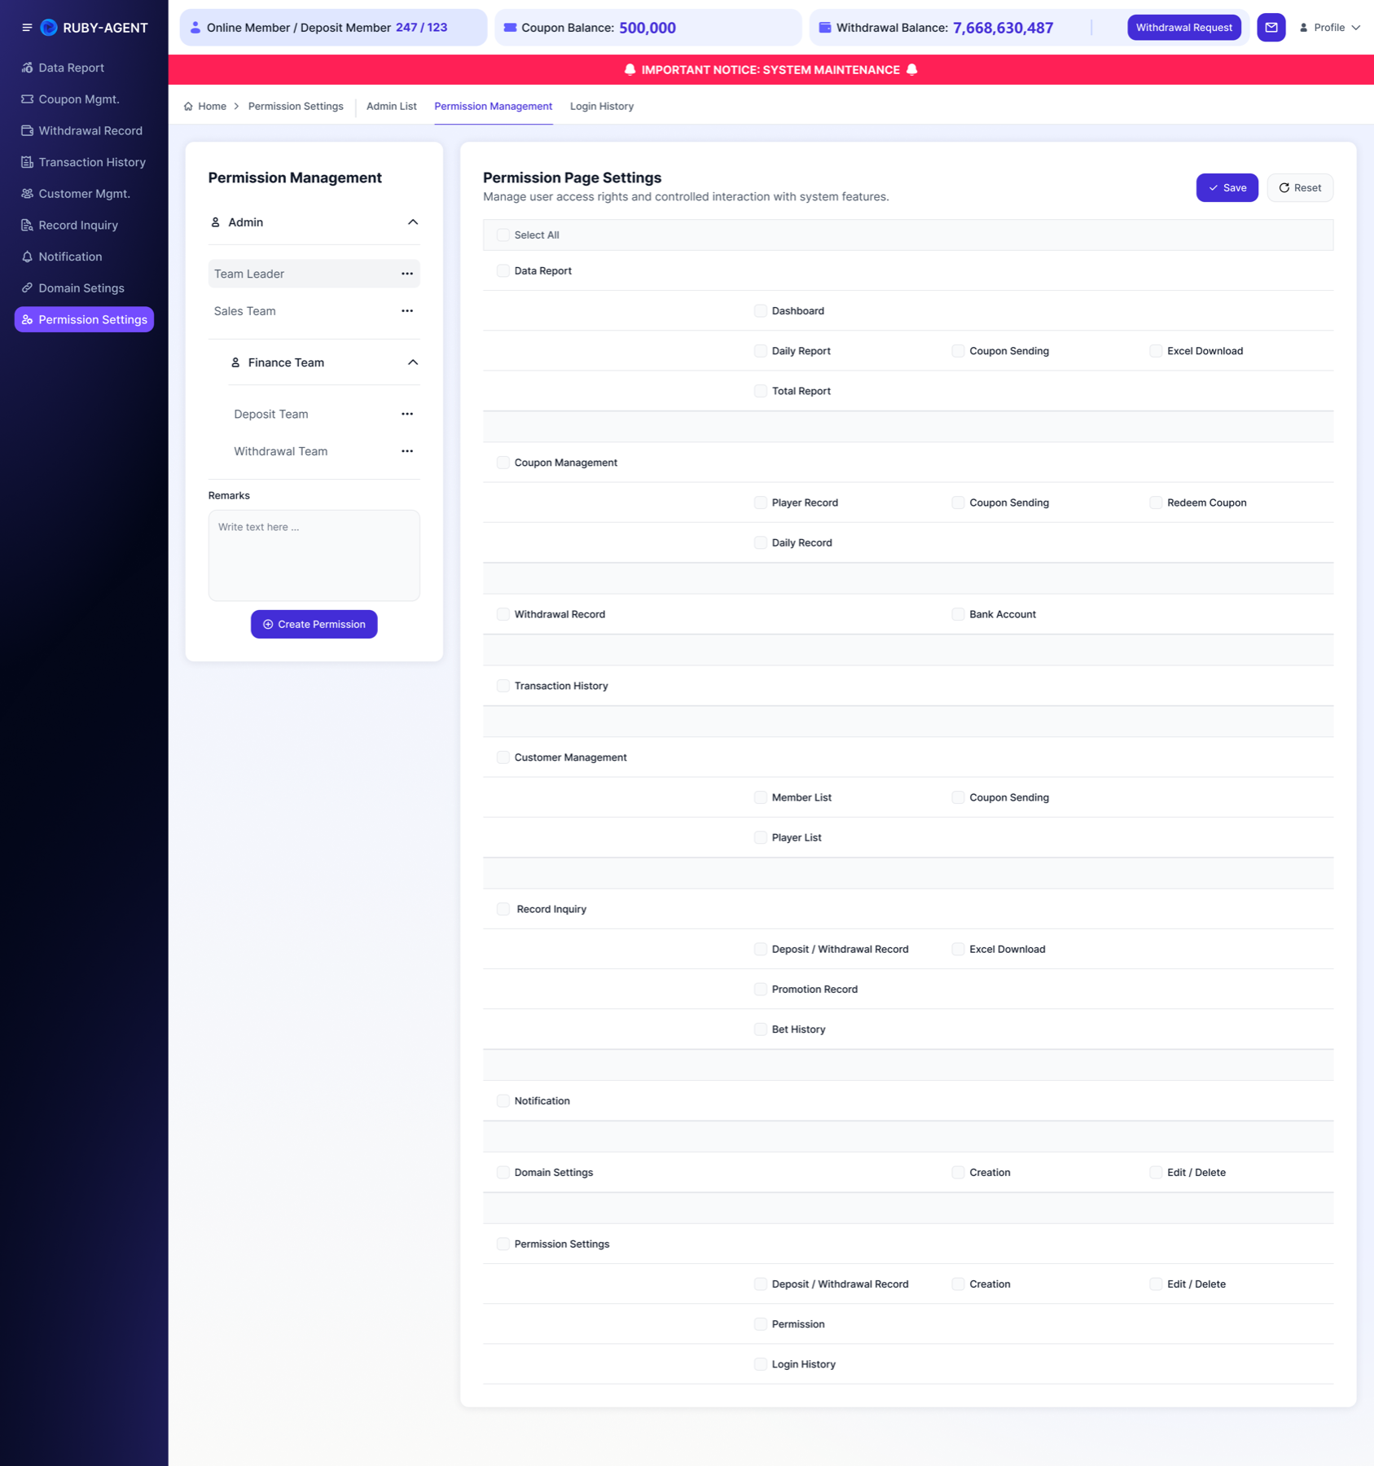Click the online member person icon
Image resolution: width=1374 pixels, height=1466 pixels.
(195, 28)
